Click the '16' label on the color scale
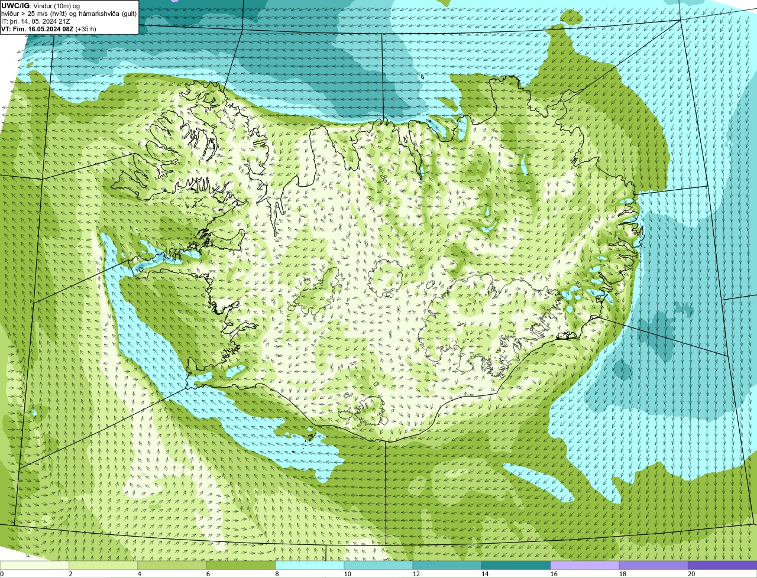The width and height of the screenshot is (757, 578). click(x=554, y=574)
